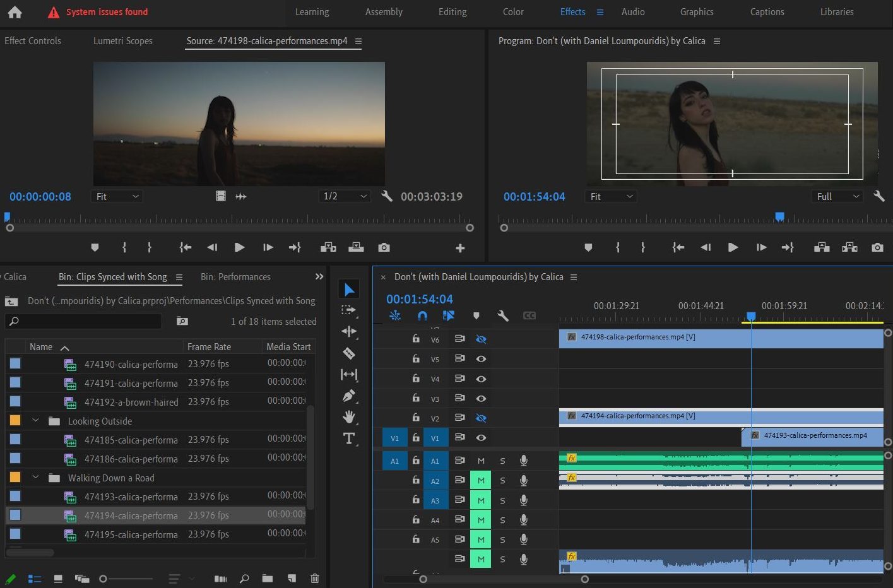This screenshot has height=588, width=893.
Task: Select 474193-calica-performances.mp4 clip on V1
Action: 812,437
